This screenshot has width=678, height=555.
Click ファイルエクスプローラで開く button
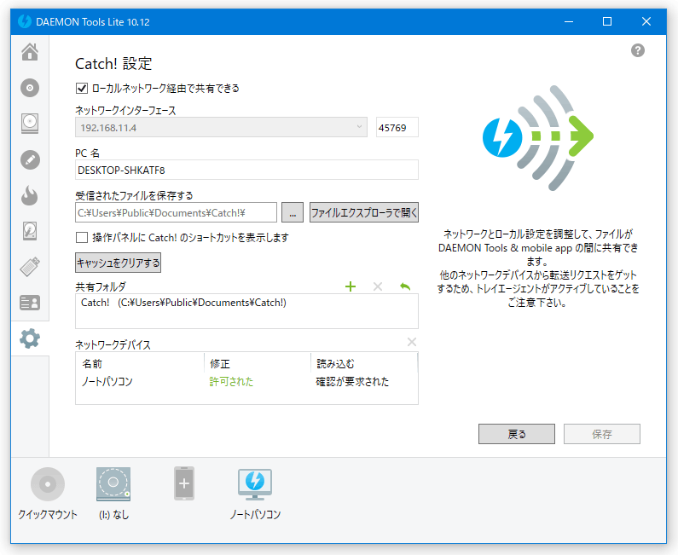[363, 212]
